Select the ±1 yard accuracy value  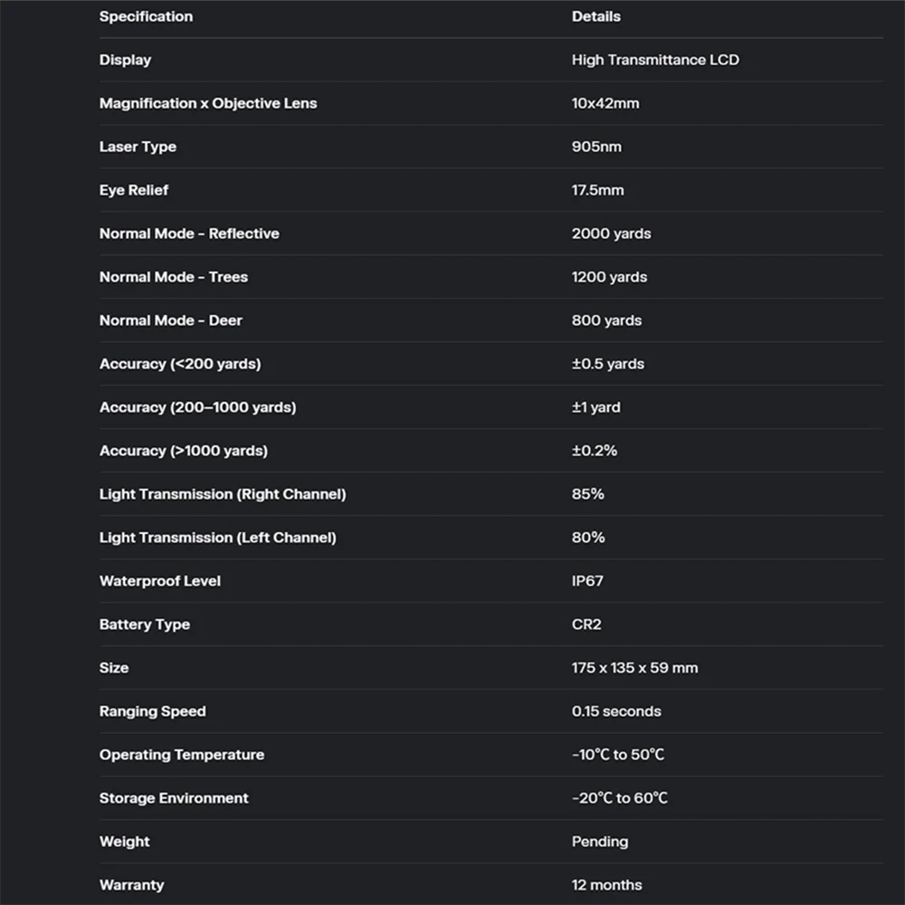pyautogui.click(x=595, y=407)
